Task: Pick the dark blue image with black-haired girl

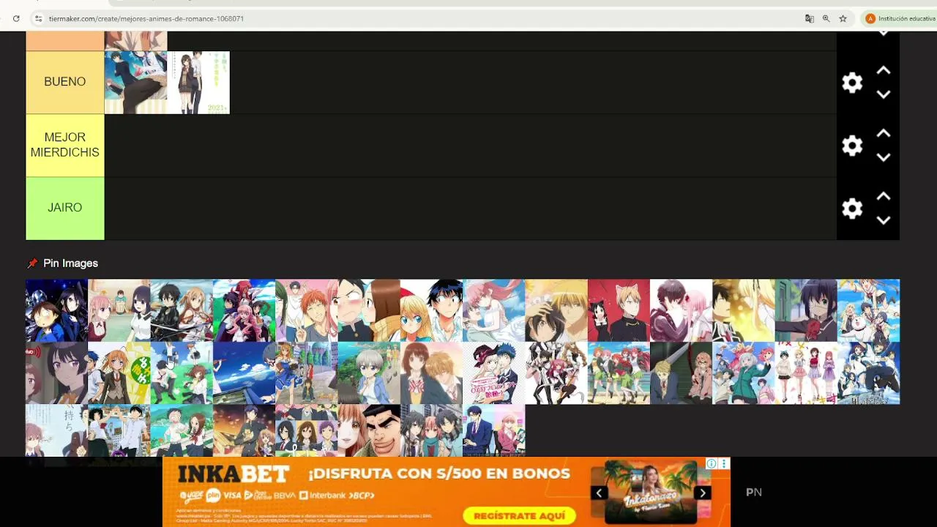Action: tap(56, 310)
